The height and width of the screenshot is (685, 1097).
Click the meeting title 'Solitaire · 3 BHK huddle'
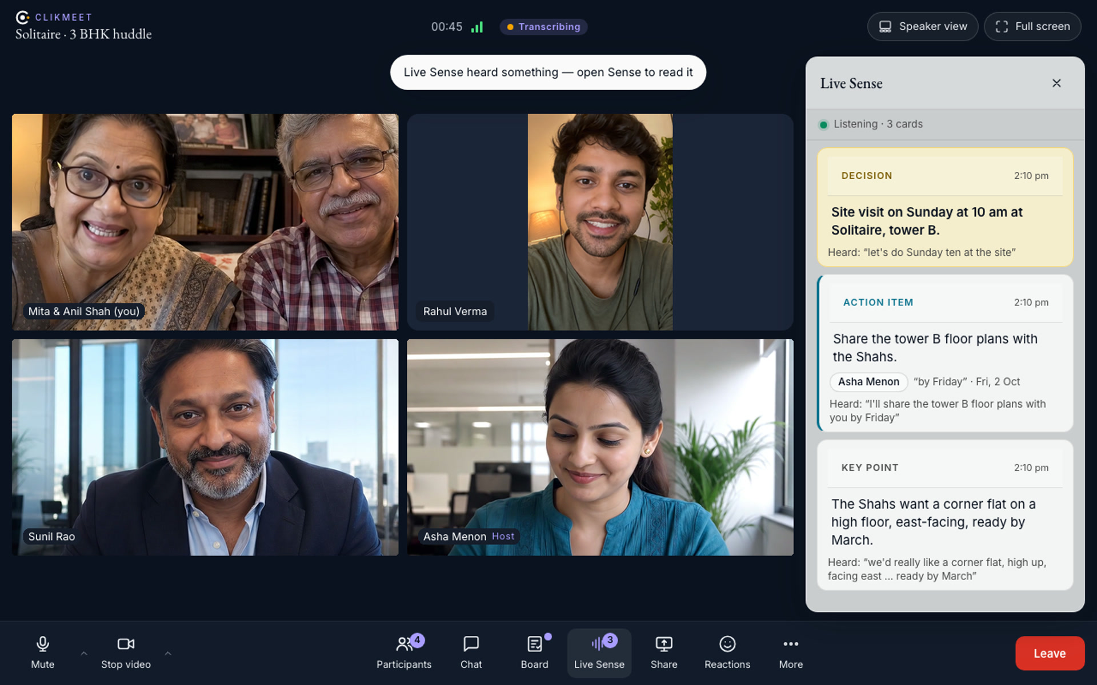point(83,34)
